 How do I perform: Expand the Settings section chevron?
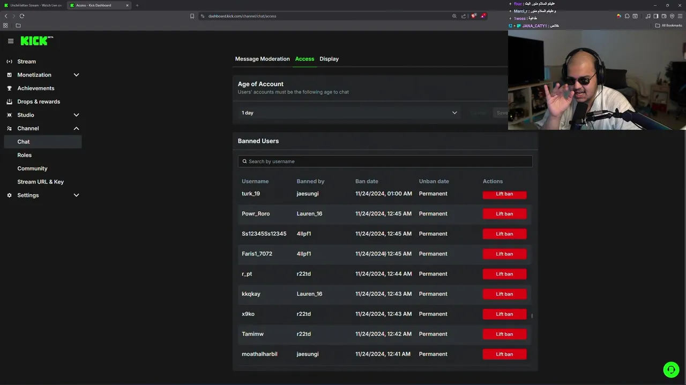(x=76, y=195)
